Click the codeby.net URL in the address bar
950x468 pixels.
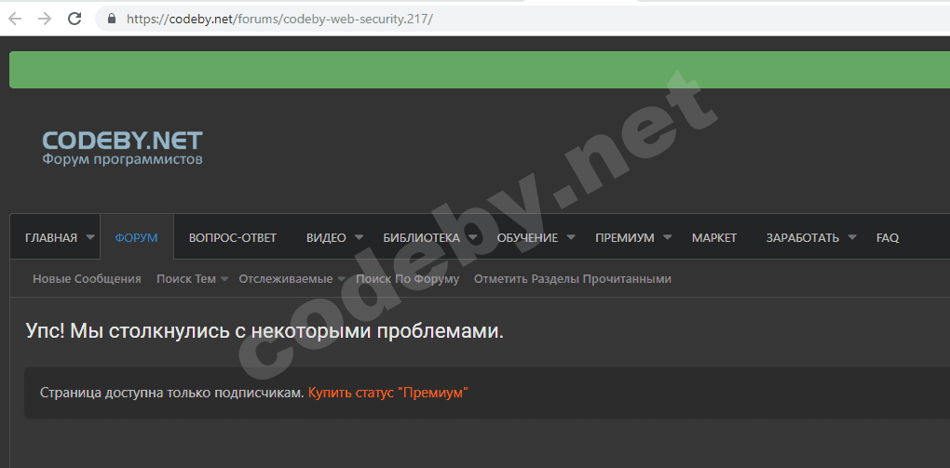click(x=279, y=19)
